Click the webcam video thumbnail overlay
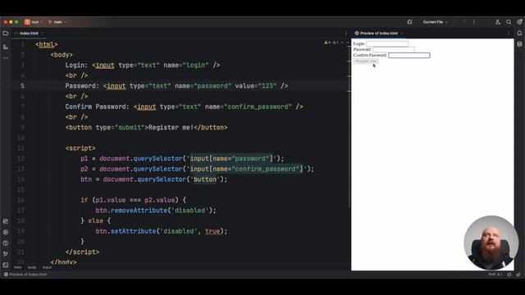The width and height of the screenshot is (525, 295). click(x=491, y=243)
